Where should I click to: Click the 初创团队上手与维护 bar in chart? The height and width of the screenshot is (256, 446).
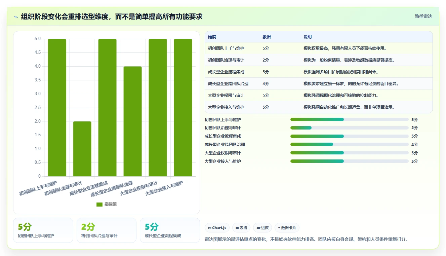[57, 107]
